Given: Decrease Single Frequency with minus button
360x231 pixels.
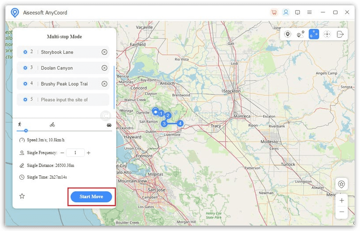Looking at the screenshot, I should pos(62,153).
